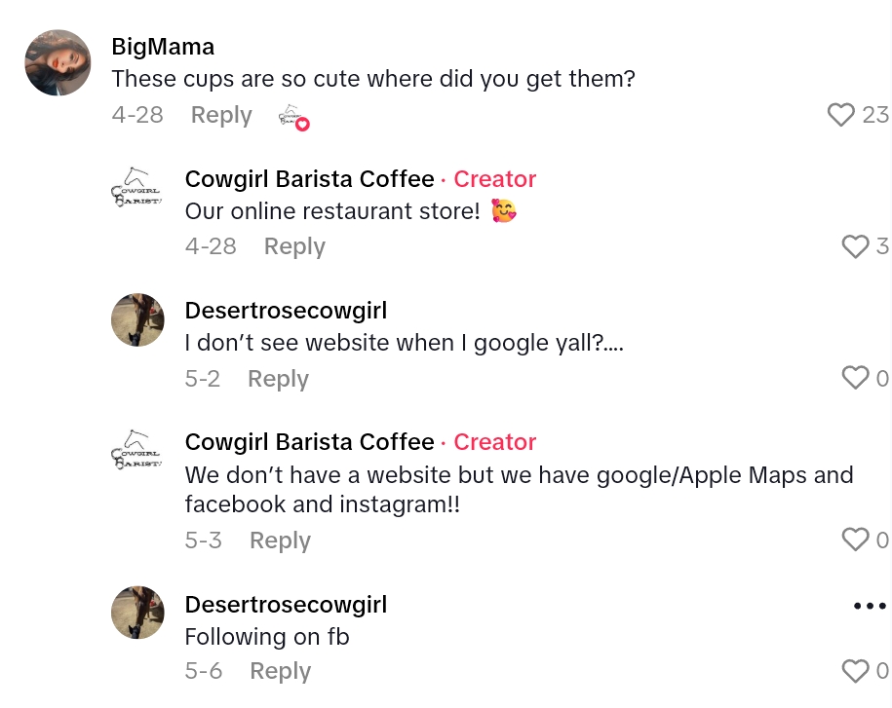Click Reply on the 'Following on fb' comment

coord(280,671)
